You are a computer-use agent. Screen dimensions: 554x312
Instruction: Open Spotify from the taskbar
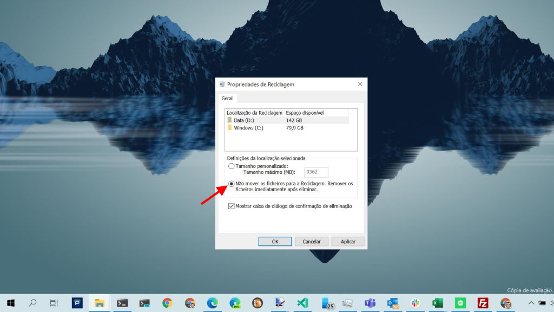click(460, 303)
